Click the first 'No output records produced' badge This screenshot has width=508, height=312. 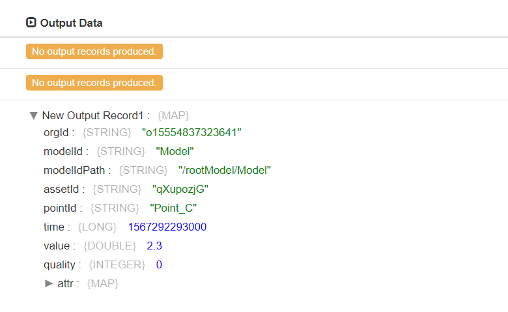pos(94,51)
